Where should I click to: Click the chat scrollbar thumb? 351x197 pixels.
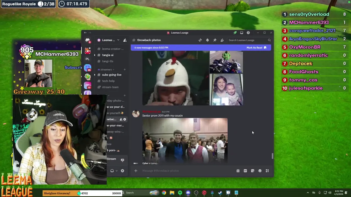[x=272, y=156]
